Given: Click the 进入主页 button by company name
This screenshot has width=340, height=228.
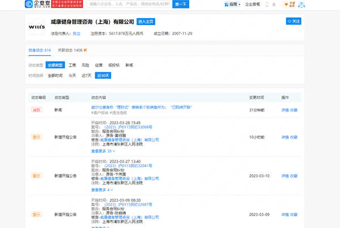Looking at the screenshot, I should [x=146, y=21].
